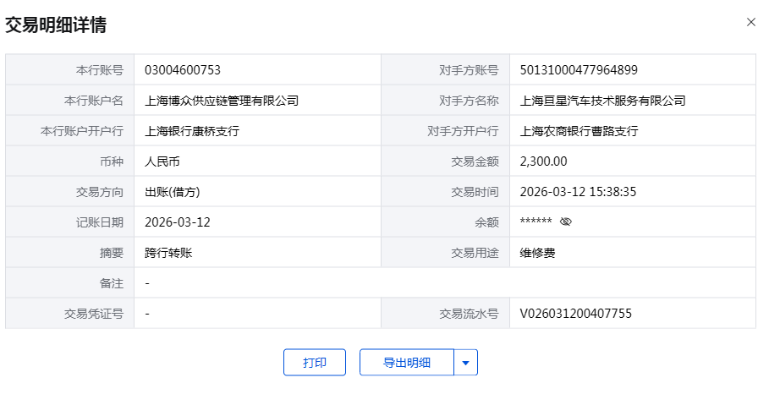Click counterparty bank 上海农商银行曹路支行

pyautogui.click(x=579, y=131)
